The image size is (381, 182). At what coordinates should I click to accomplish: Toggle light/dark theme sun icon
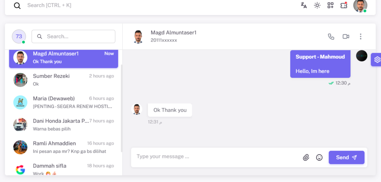point(317,5)
